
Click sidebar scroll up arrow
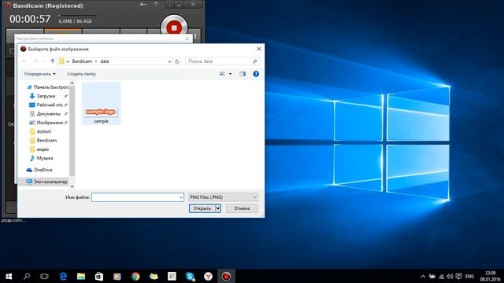click(72, 83)
